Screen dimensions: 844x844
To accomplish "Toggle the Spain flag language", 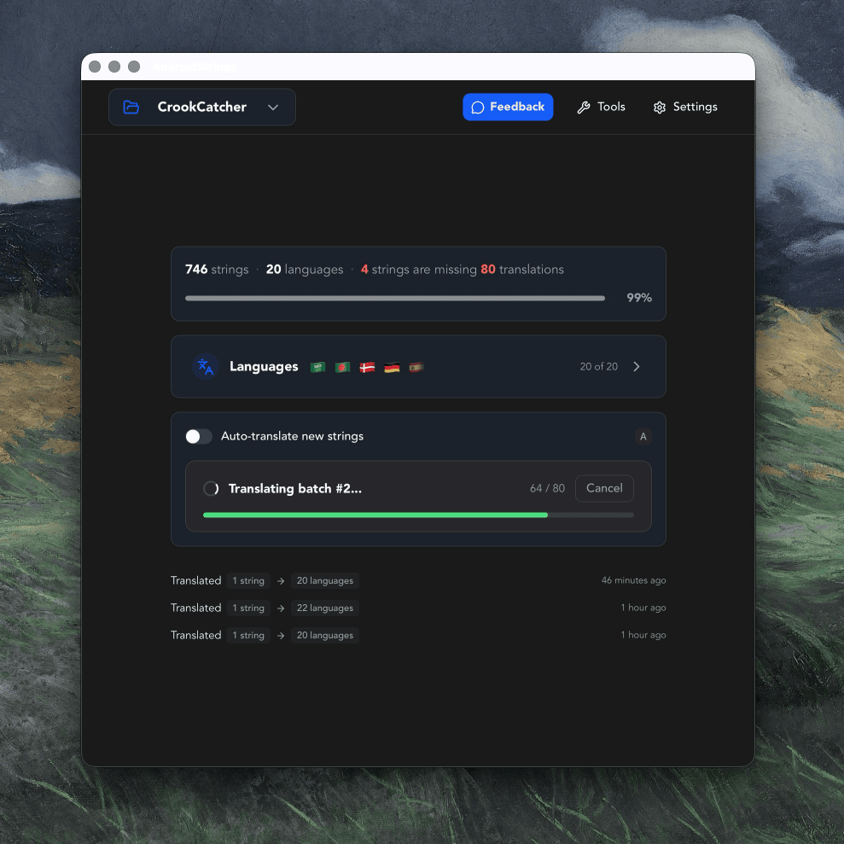I will [x=416, y=367].
